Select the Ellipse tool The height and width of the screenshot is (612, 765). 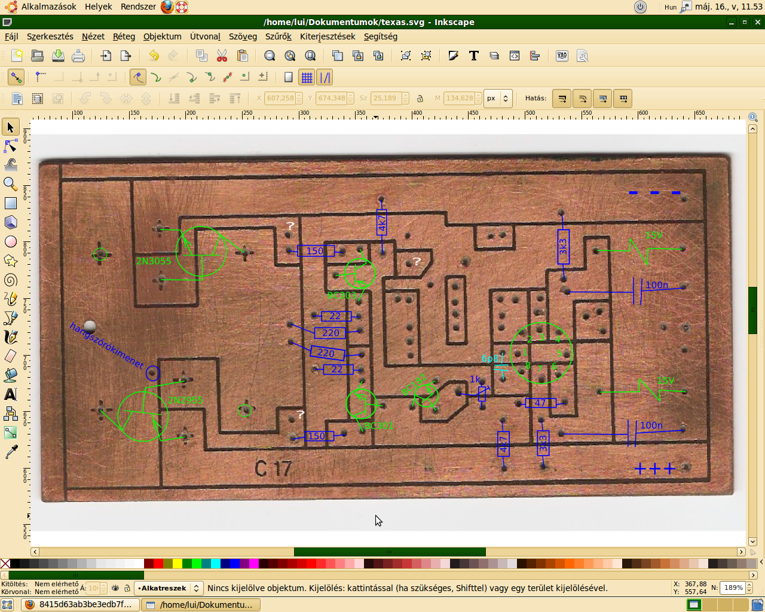10,241
